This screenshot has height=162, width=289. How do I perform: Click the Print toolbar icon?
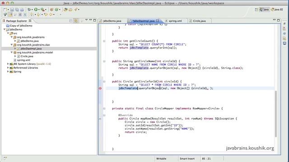click(22, 9)
